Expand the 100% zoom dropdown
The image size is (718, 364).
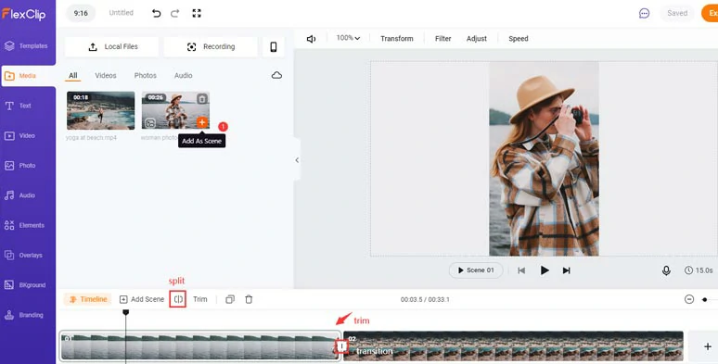[348, 38]
